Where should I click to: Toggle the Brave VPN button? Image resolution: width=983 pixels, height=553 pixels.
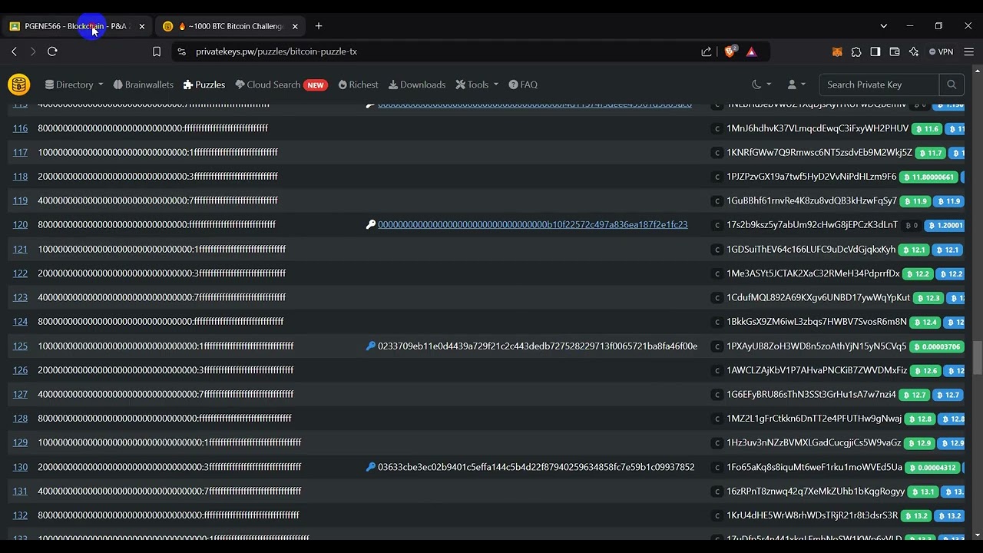click(x=942, y=51)
